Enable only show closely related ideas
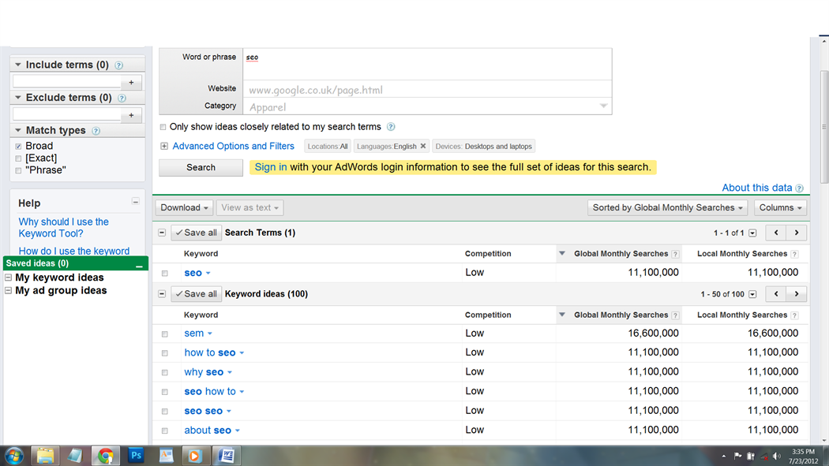The width and height of the screenshot is (829, 466). (163, 127)
